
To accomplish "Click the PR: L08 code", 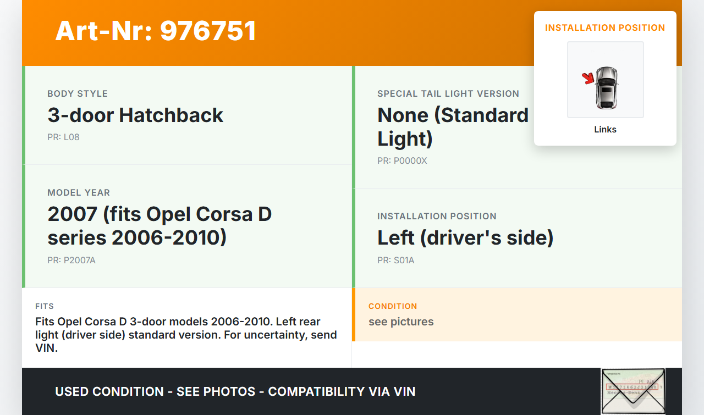I will tap(63, 137).
